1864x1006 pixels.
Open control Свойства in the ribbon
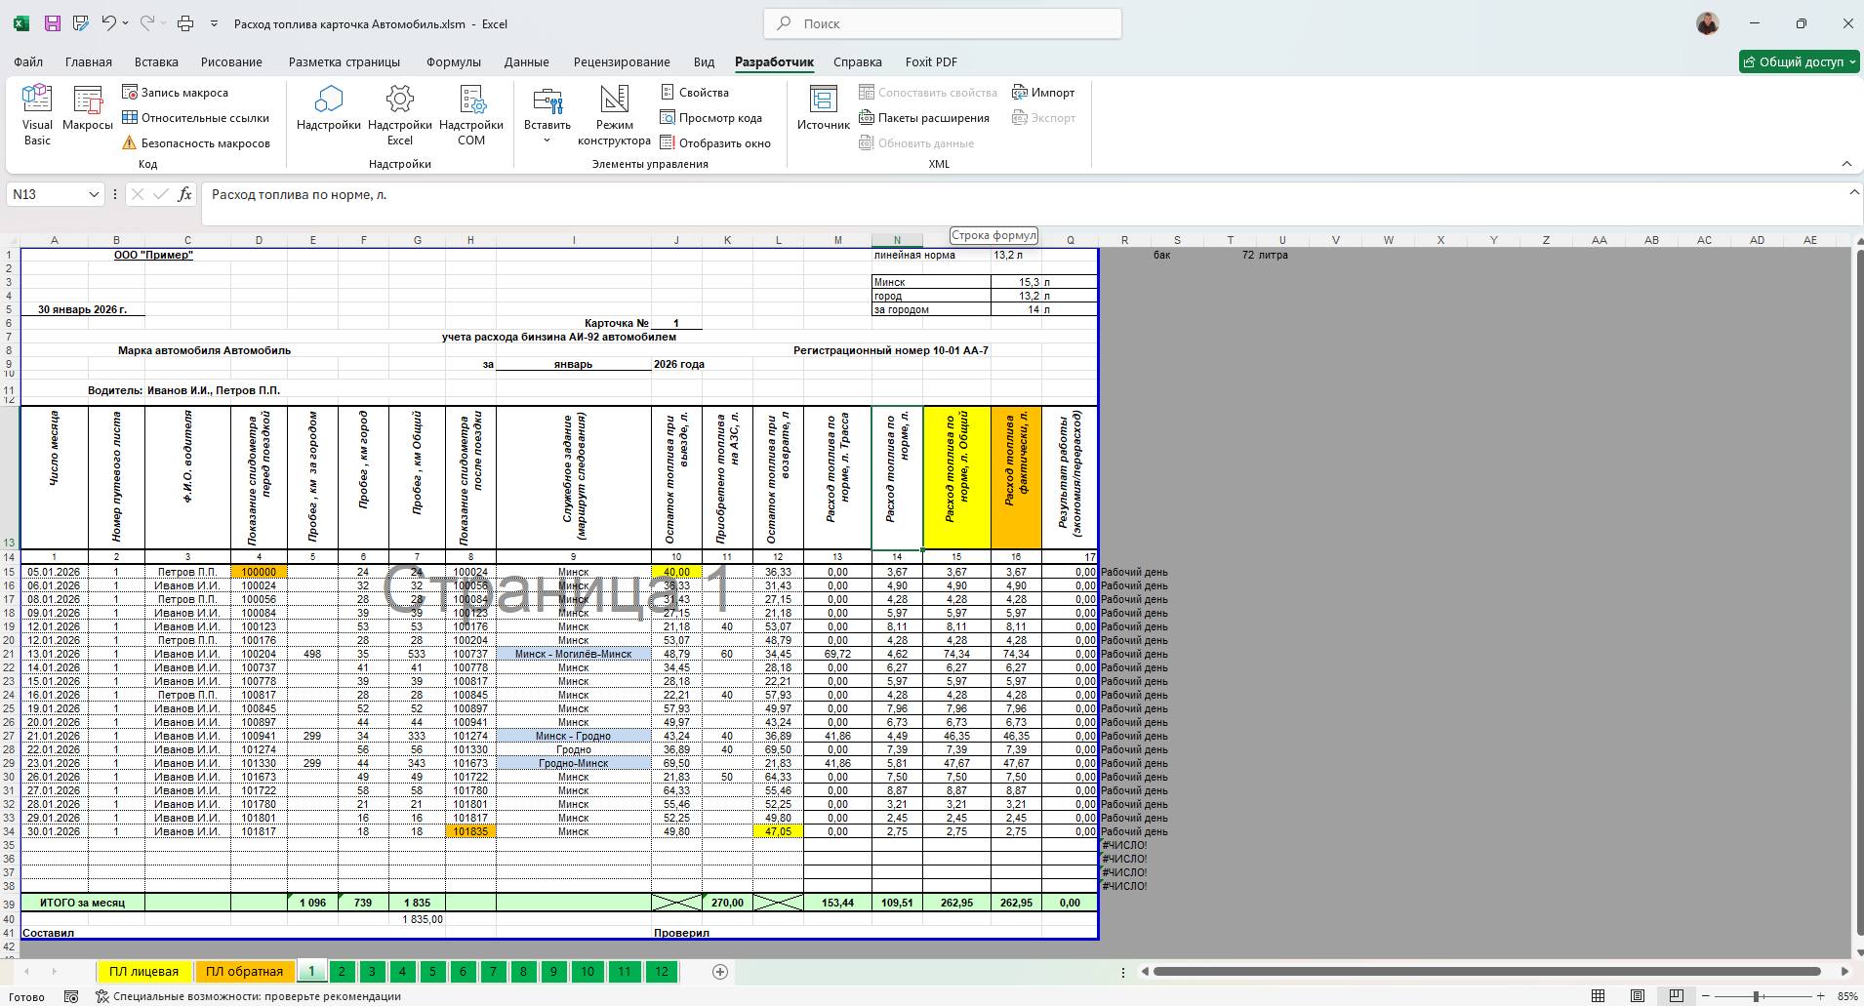(695, 93)
